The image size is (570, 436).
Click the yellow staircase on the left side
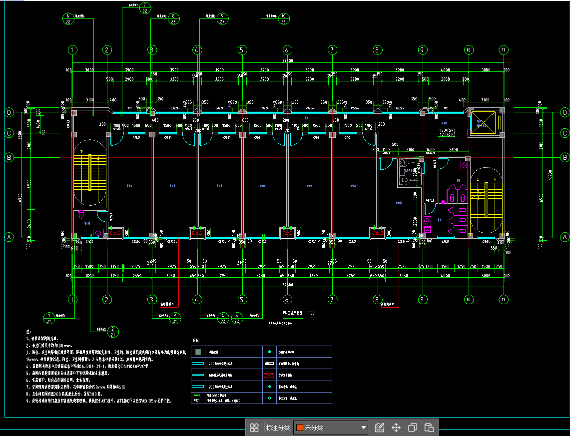tap(90, 173)
